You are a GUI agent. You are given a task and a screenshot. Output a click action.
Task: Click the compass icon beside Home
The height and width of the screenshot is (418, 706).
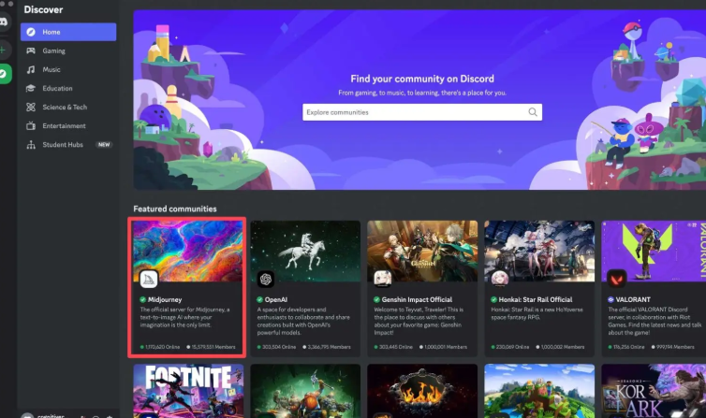click(31, 32)
